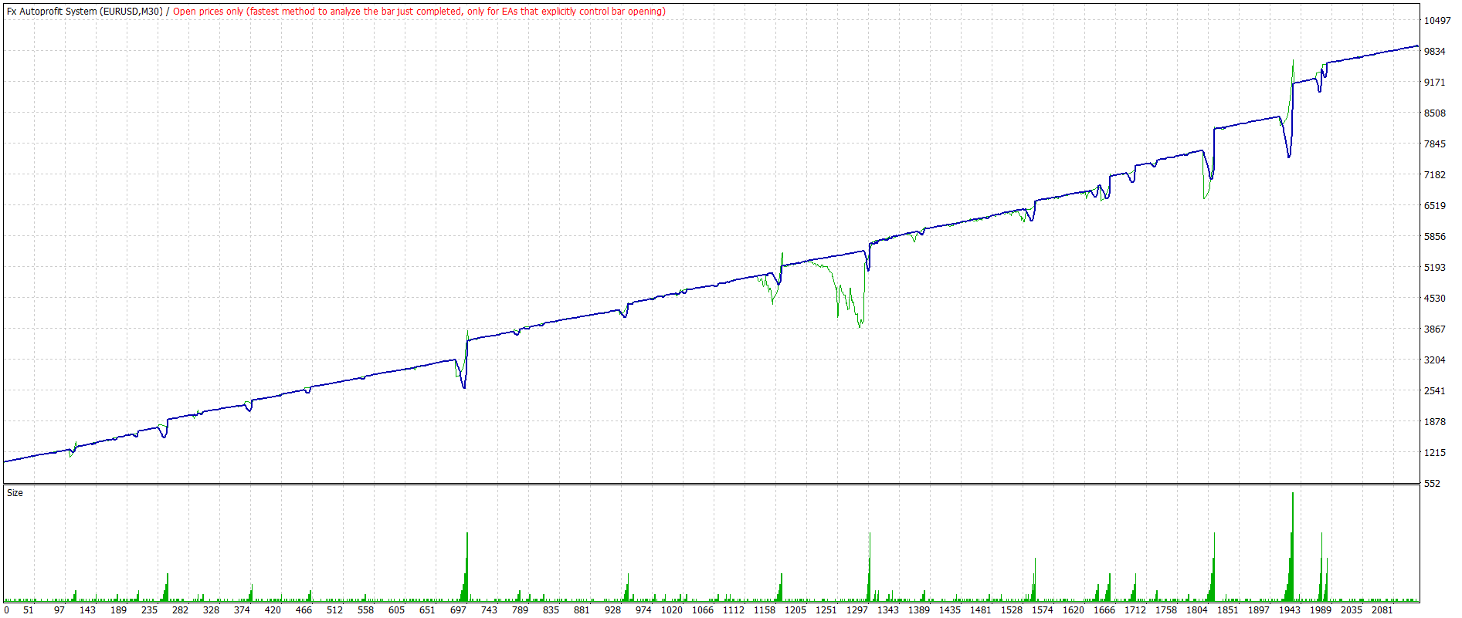The image size is (1462, 618).
Task: Click y-axis value 8508
Action: pyautogui.click(x=1435, y=113)
